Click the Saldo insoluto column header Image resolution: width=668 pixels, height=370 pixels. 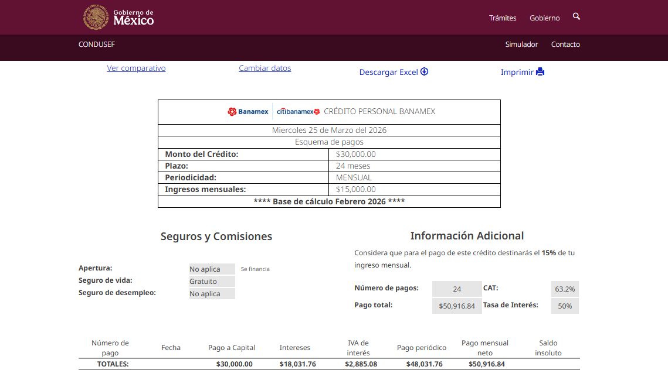(548, 348)
